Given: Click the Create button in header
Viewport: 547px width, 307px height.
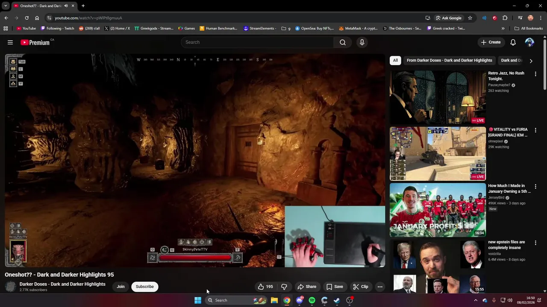Looking at the screenshot, I should (x=491, y=42).
